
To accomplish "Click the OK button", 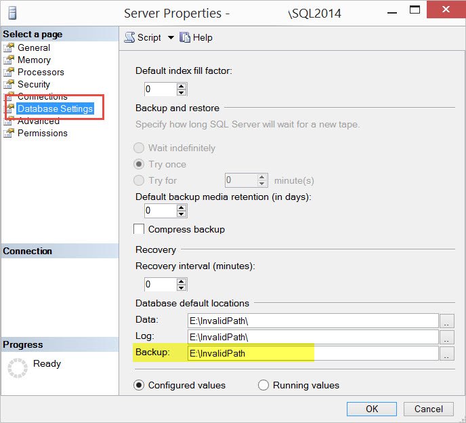I will 371,409.
